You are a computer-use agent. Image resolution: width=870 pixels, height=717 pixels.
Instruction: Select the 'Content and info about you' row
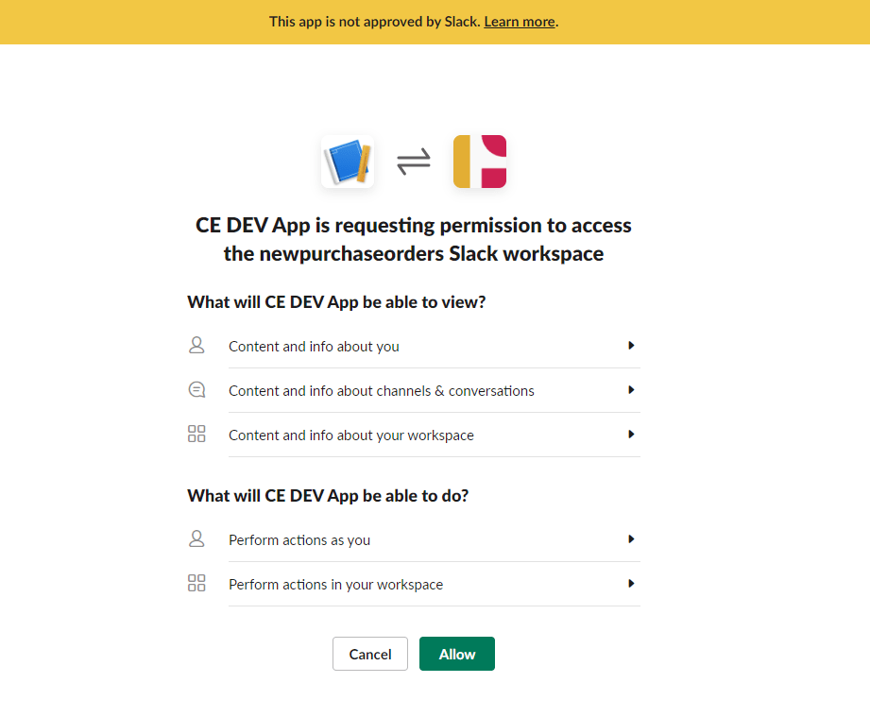click(314, 347)
